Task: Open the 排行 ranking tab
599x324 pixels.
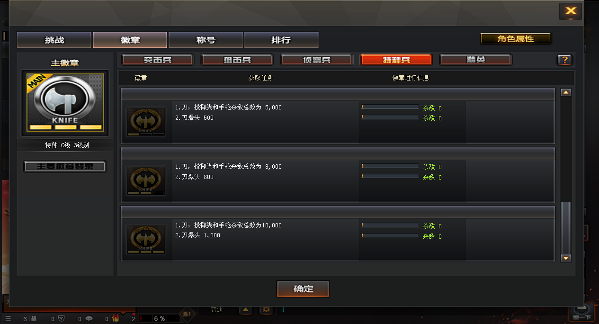Action: coord(281,40)
